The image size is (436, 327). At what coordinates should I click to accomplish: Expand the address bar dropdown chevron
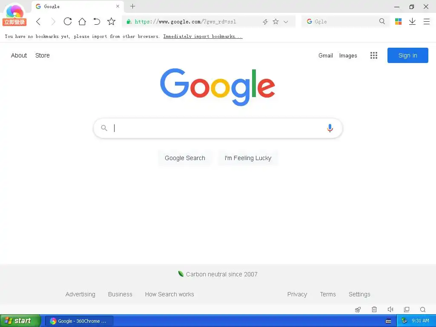tap(286, 22)
